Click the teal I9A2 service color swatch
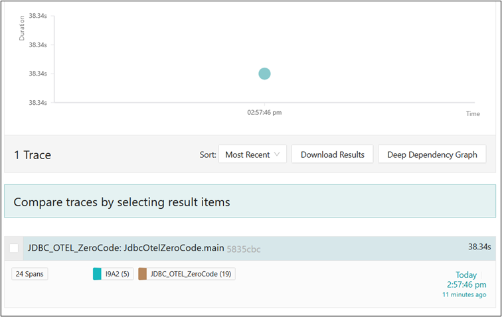Viewport: 502px width, 317px height. [x=97, y=274]
